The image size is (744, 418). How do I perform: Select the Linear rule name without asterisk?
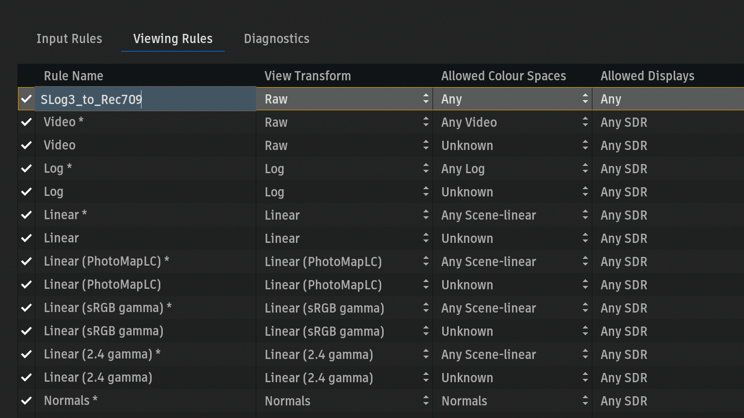coord(61,238)
